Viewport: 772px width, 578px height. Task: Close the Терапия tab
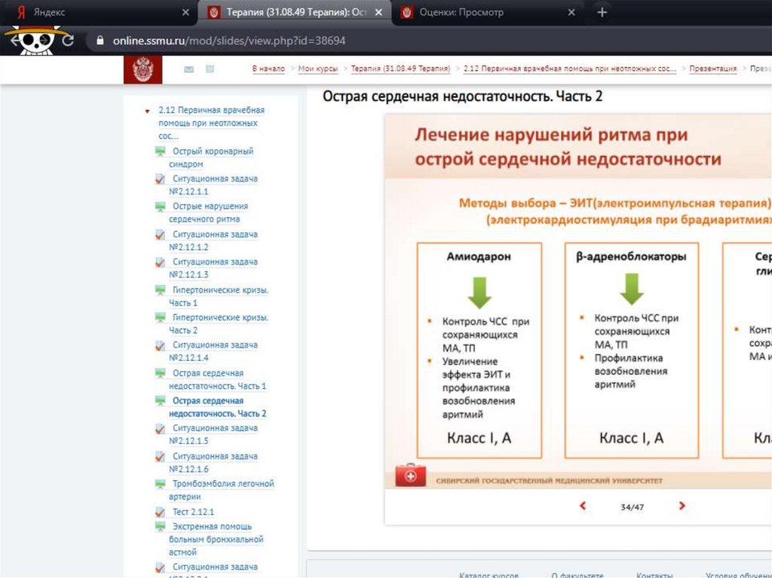[x=378, y=12]
